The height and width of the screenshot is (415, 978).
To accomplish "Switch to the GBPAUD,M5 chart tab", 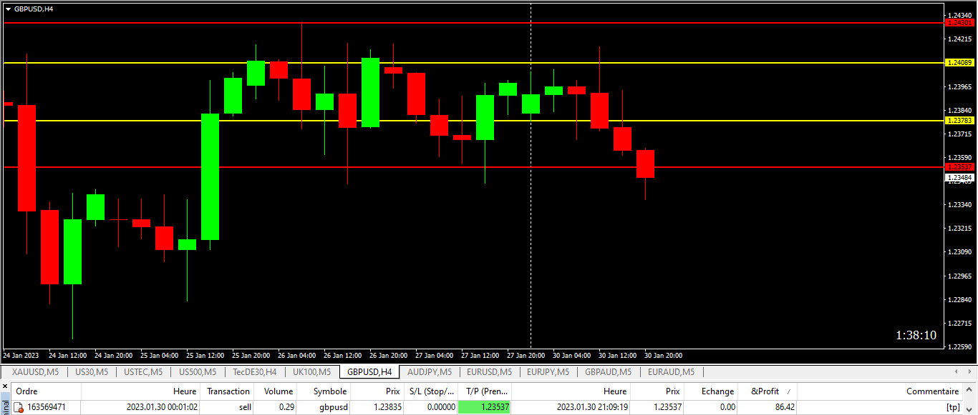I will click(x=609, y=371).
